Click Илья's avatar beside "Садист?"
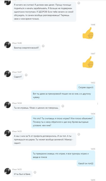 [x=7, y=74]
